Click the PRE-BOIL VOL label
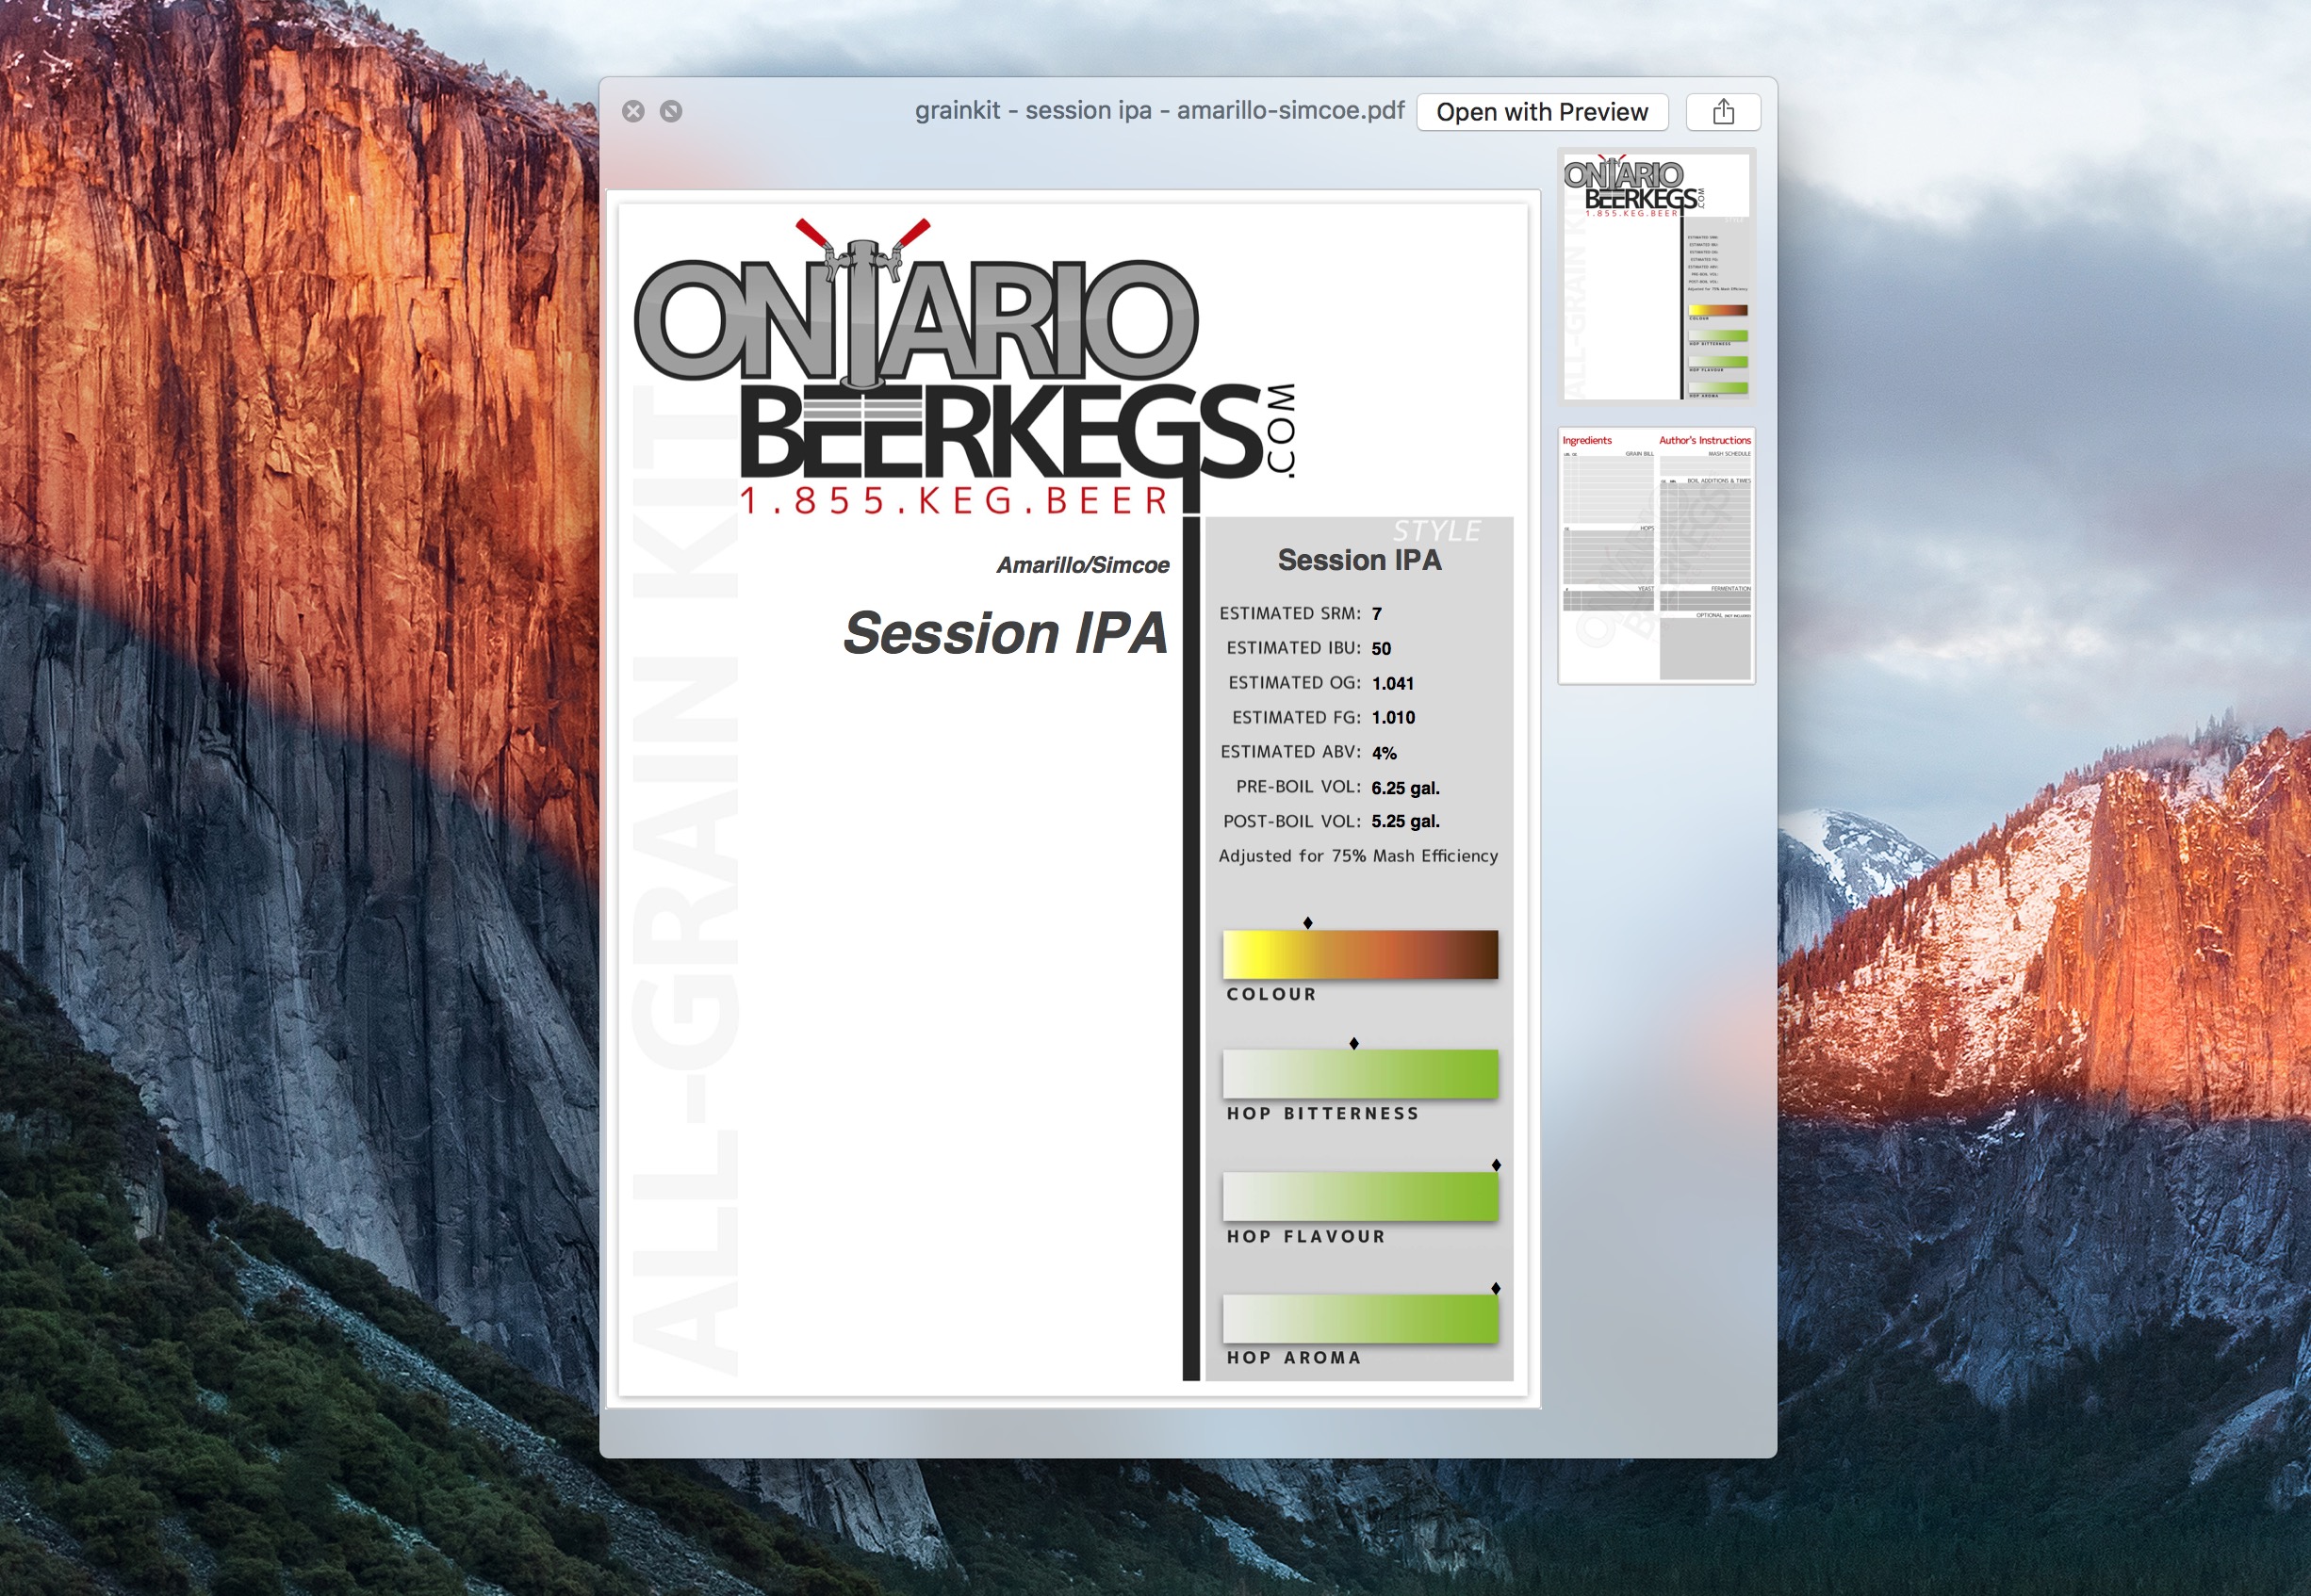Screen dimensions: 2311x1596 coord(1298,787)
